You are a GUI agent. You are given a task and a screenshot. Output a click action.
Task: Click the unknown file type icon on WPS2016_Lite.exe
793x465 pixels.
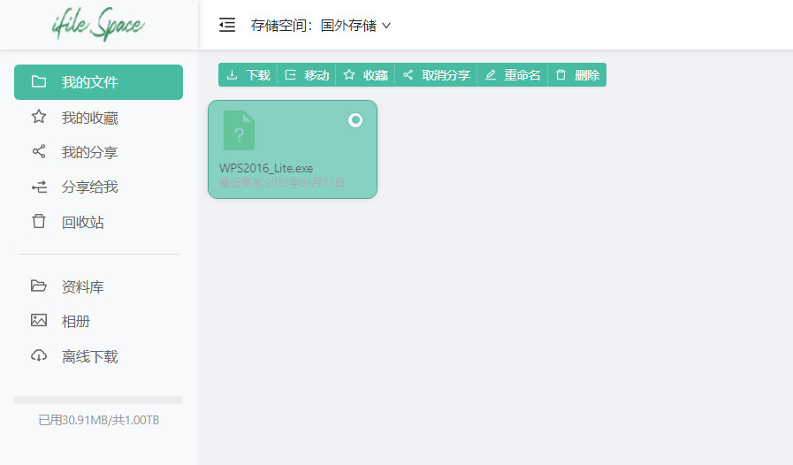[x=239, y=131]
